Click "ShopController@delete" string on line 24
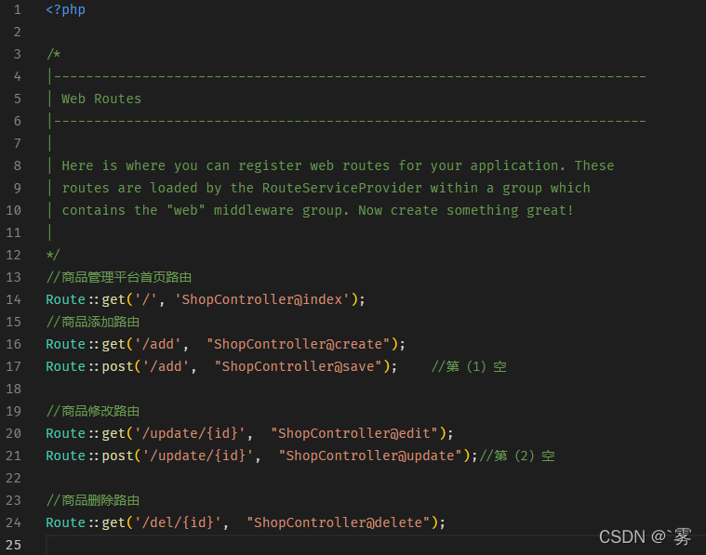The height and width of the screenshot is (555, 706). tap(339, 522)
